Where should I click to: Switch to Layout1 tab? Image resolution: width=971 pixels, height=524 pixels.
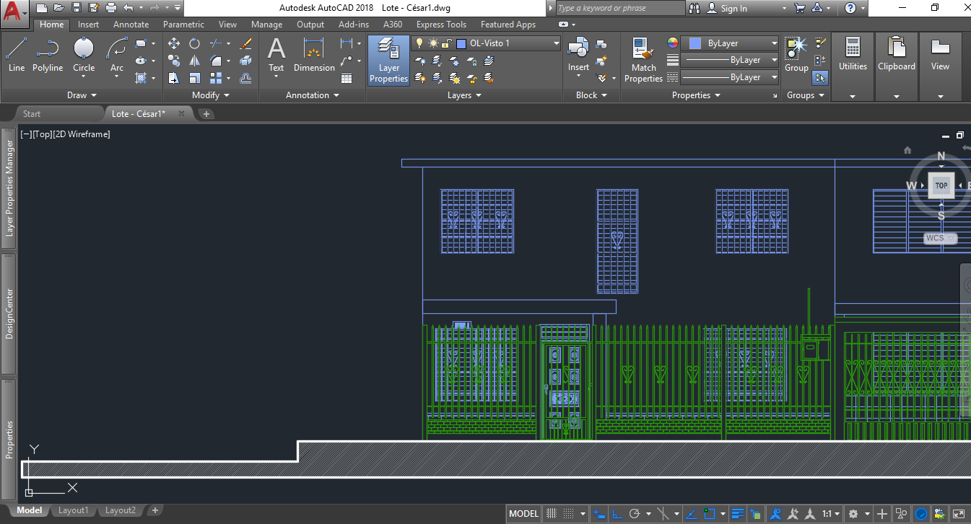point(73,510)
